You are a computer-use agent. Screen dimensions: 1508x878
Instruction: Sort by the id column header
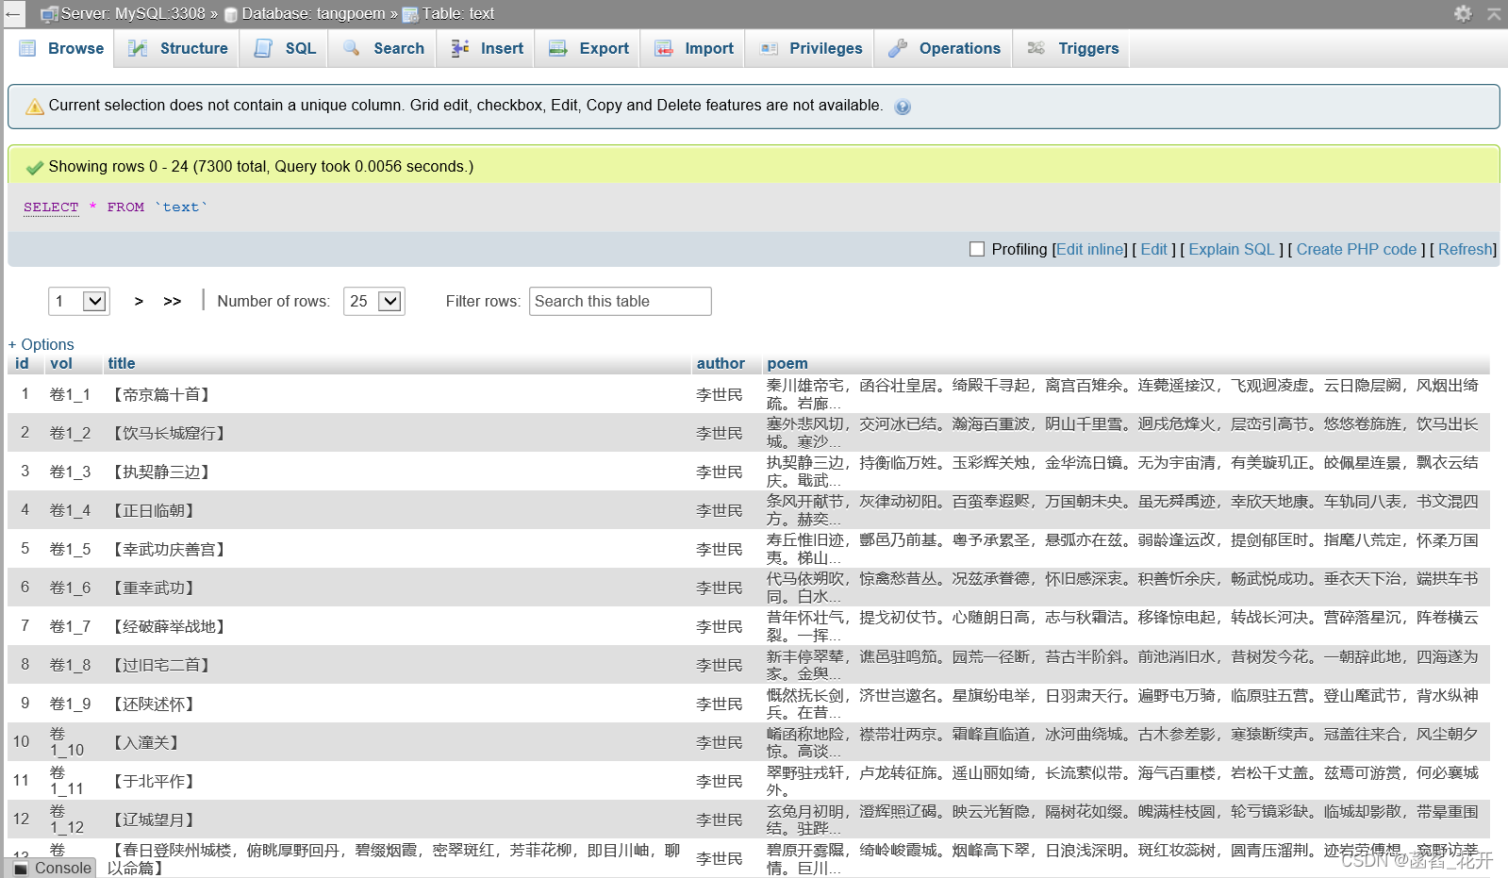[22, 363]
